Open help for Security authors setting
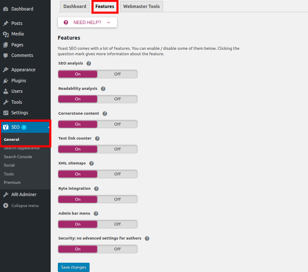The width and height of the screenshot is (308, 272). coord(147,238)
